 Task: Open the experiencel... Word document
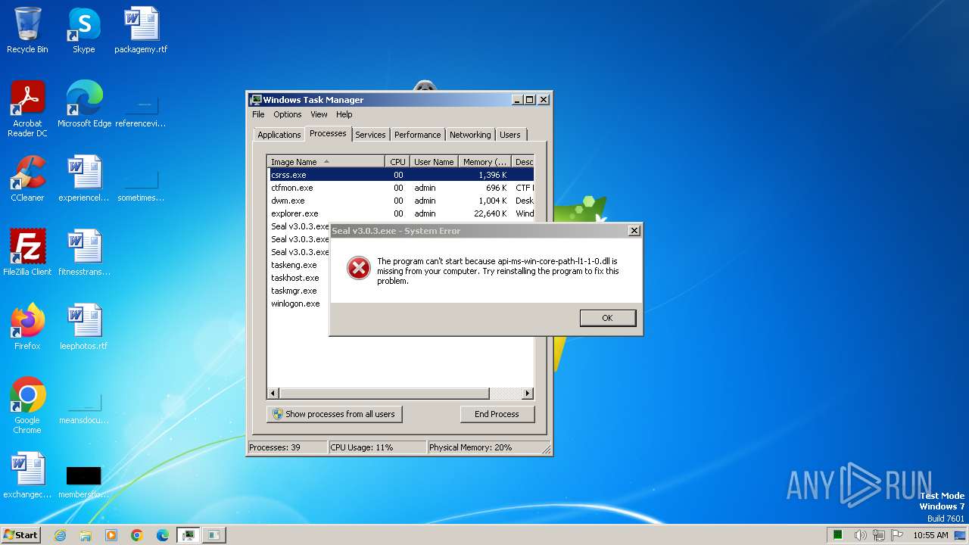(x=84, y=179)
